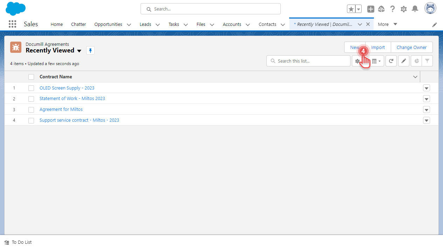
Task: Expand the Recently Viewed list view dropdown
Action: coord(79,51)
